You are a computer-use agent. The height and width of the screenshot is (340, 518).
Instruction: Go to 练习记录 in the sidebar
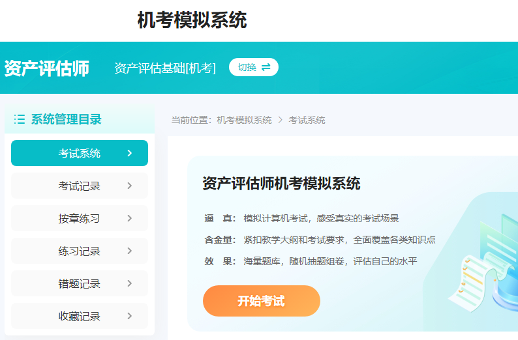point(79,251)
